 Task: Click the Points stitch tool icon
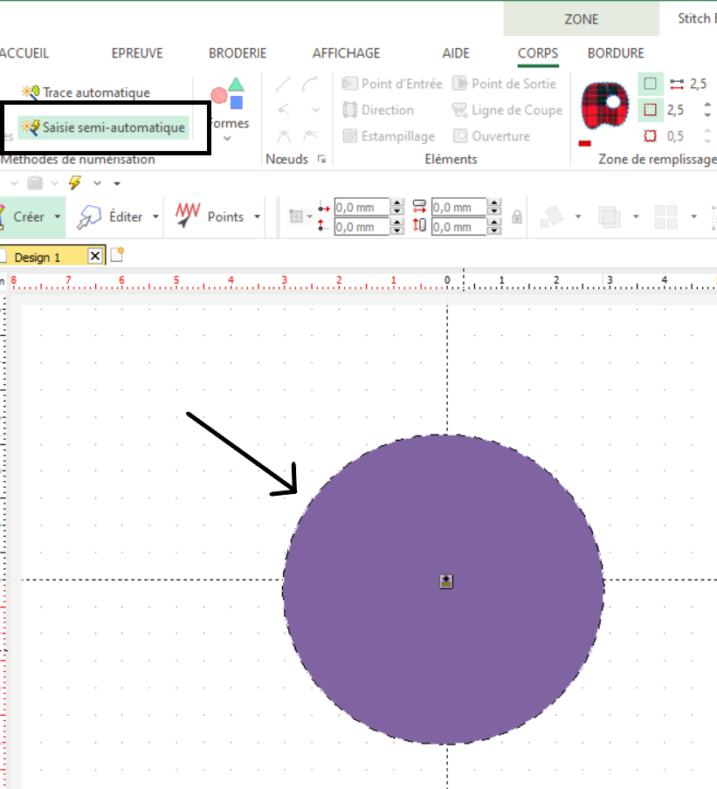[188, 216]
